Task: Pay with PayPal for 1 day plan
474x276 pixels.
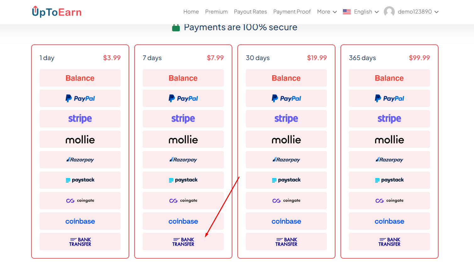Action: [x=80, y=99]
